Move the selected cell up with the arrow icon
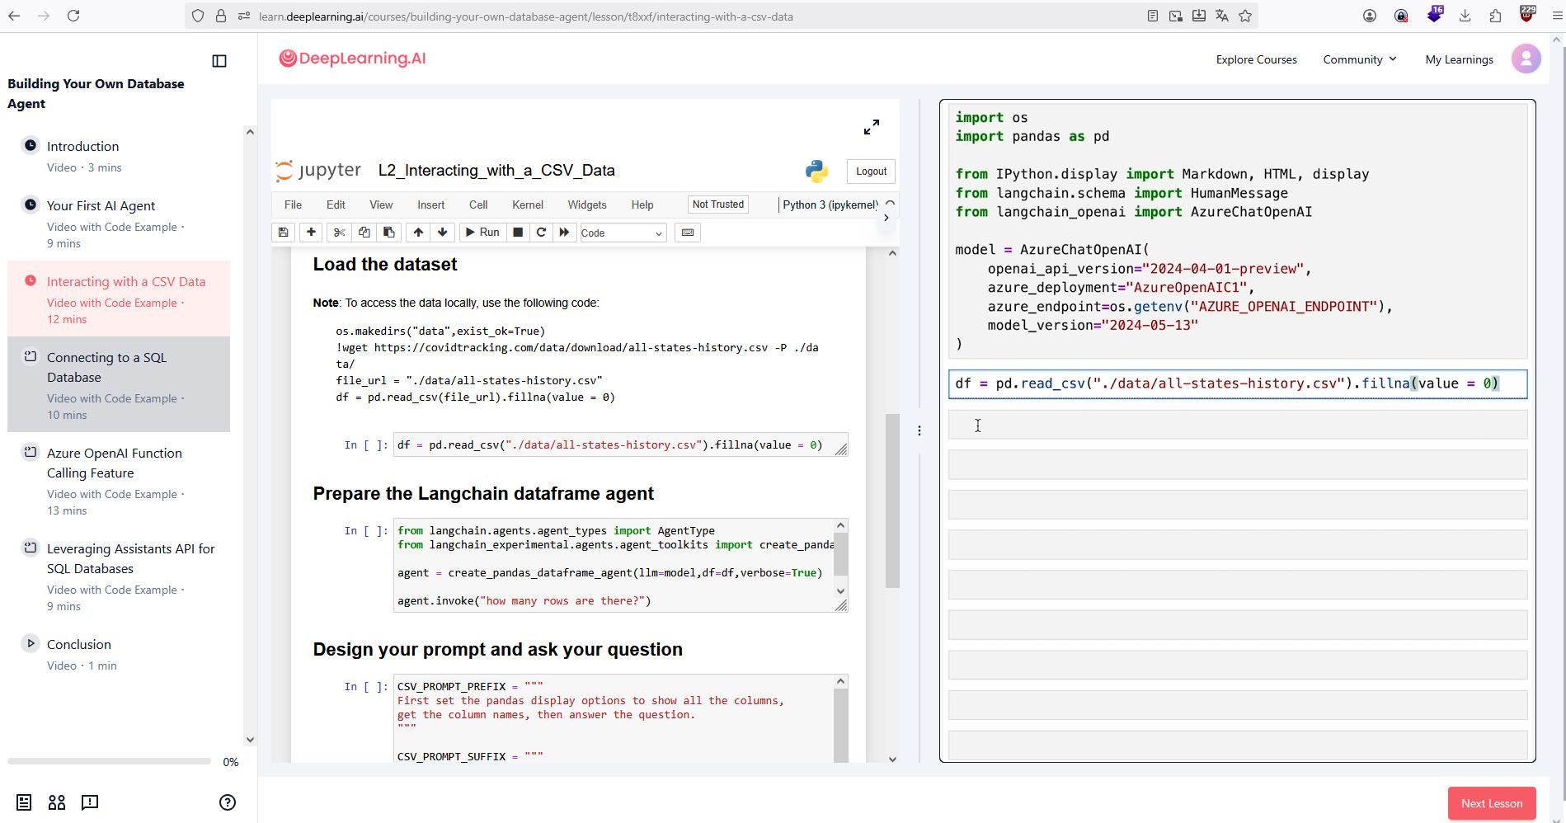 point(418,233)
